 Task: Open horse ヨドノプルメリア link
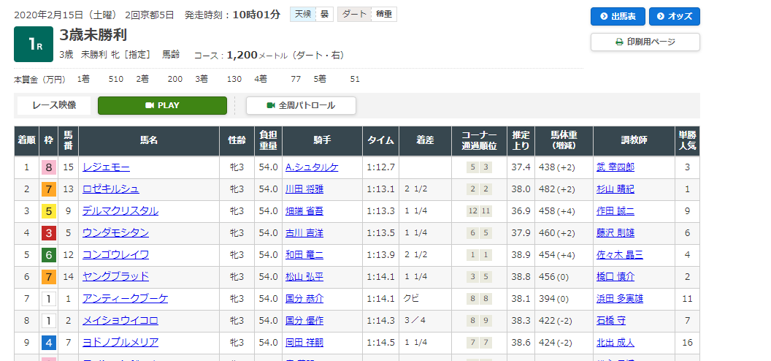click(120, 343)
